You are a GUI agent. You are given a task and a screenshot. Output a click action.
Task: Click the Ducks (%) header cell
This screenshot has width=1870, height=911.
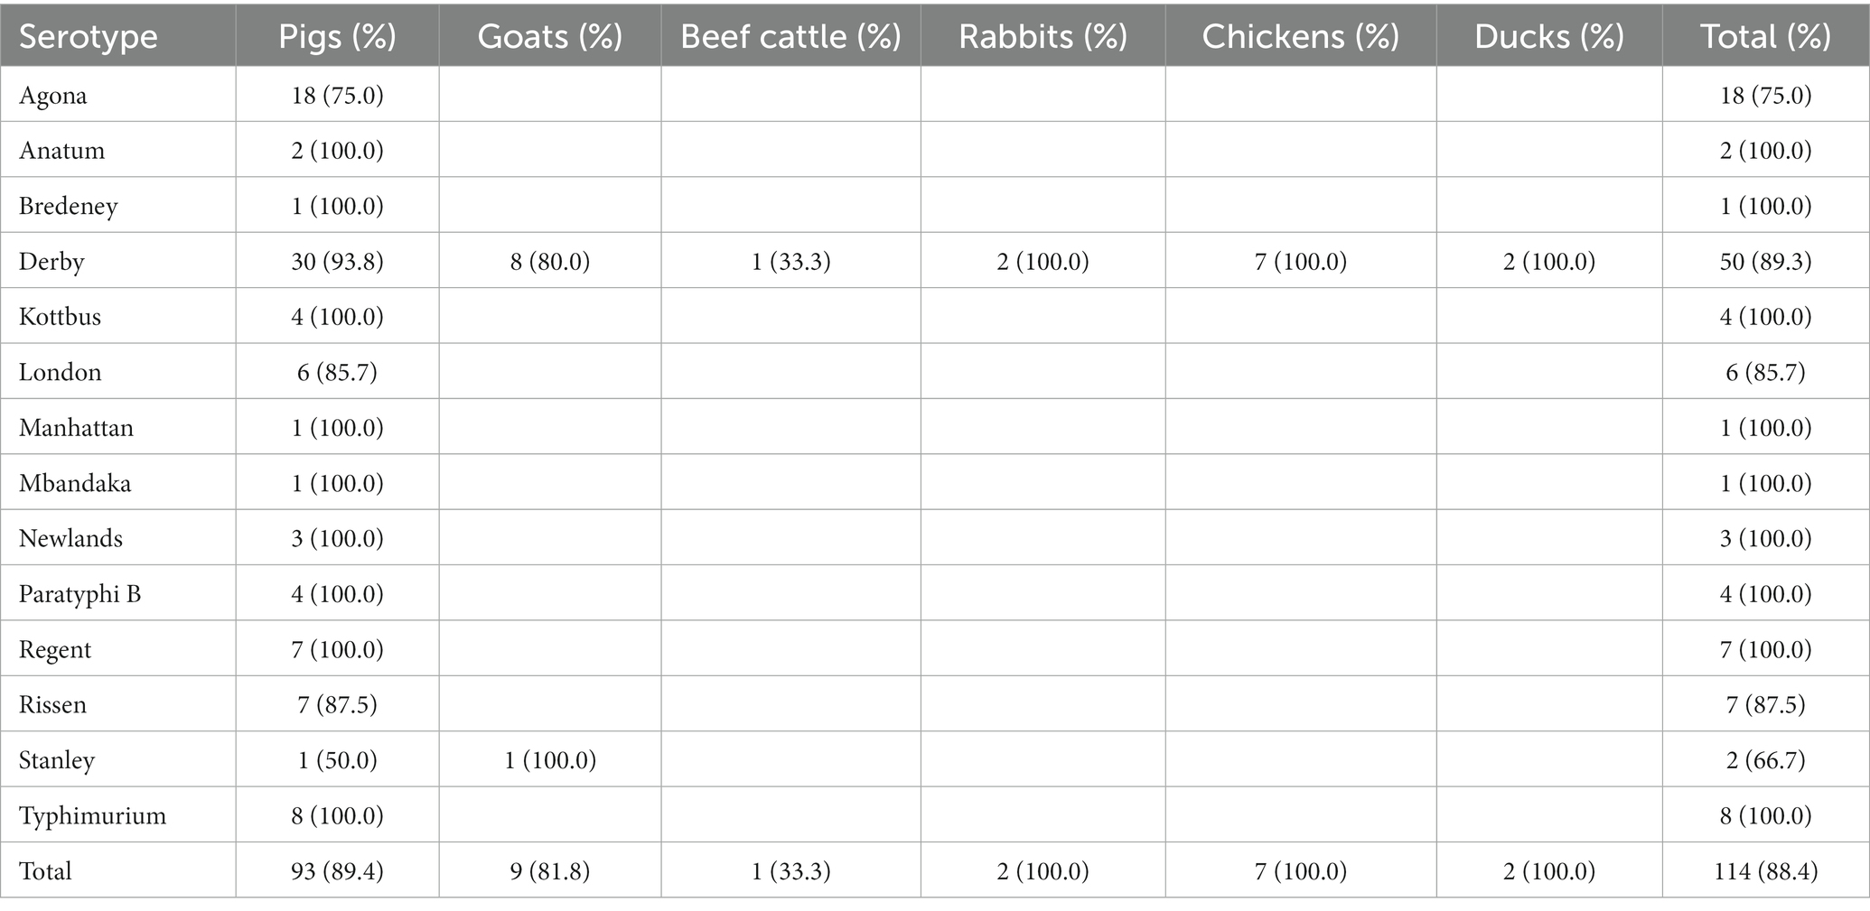[x=1549, y=36]
